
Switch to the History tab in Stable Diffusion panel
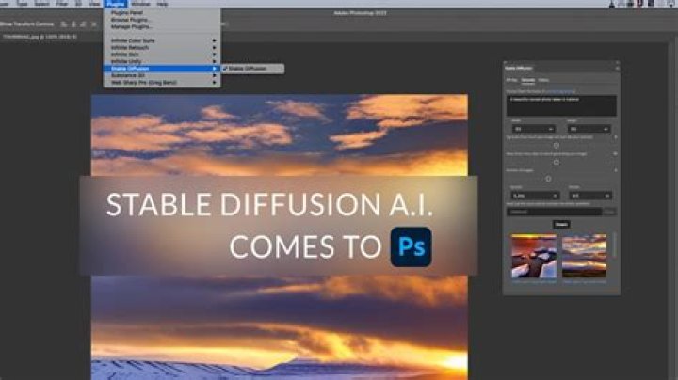(x=544, y=80)
